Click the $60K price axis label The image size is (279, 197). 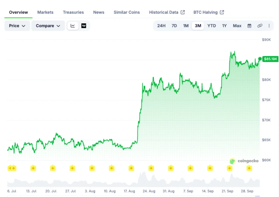click(x=266, y=160)
